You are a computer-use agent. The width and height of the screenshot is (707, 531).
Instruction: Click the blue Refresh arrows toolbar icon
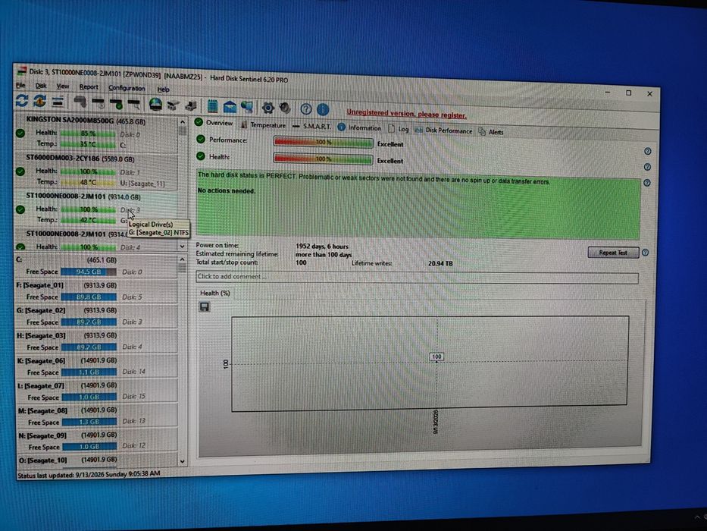click(x=22, y=100)
